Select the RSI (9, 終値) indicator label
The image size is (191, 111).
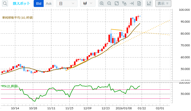coord(10,86)
